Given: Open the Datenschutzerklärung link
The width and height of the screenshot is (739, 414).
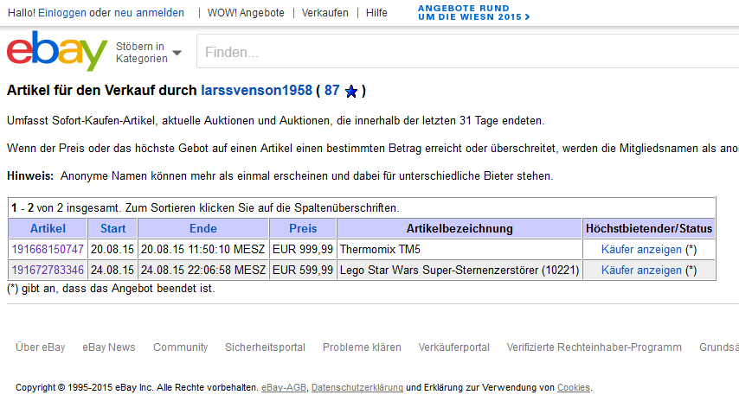Looking at the screenshot, I should point(357,387).
